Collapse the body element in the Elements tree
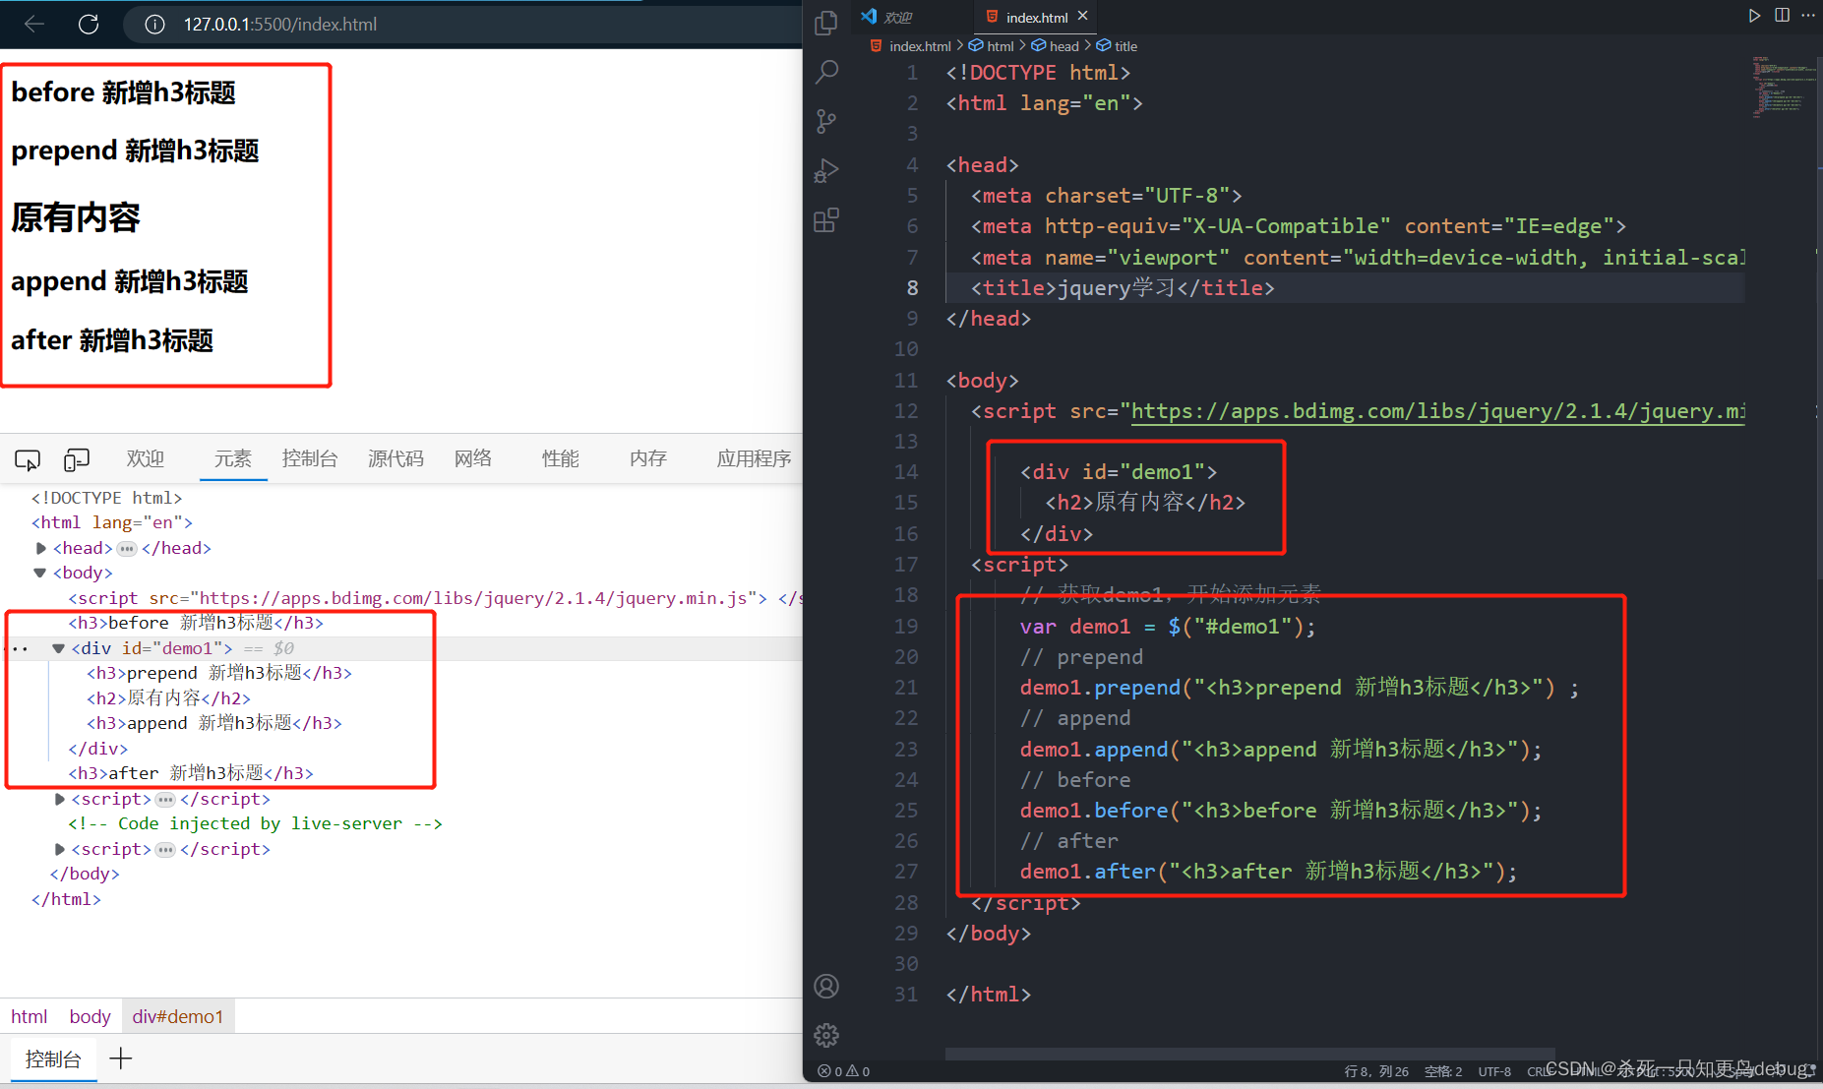This screenshot has height=1089, width=1823. [x=39, y=573]
